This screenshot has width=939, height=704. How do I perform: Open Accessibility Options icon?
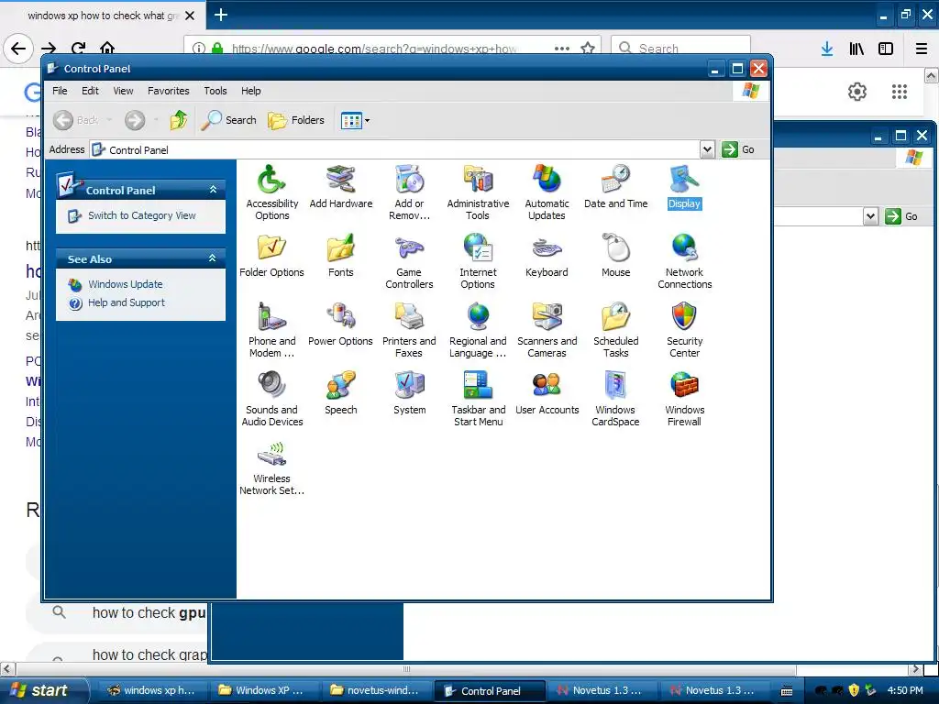pos(271,192)
